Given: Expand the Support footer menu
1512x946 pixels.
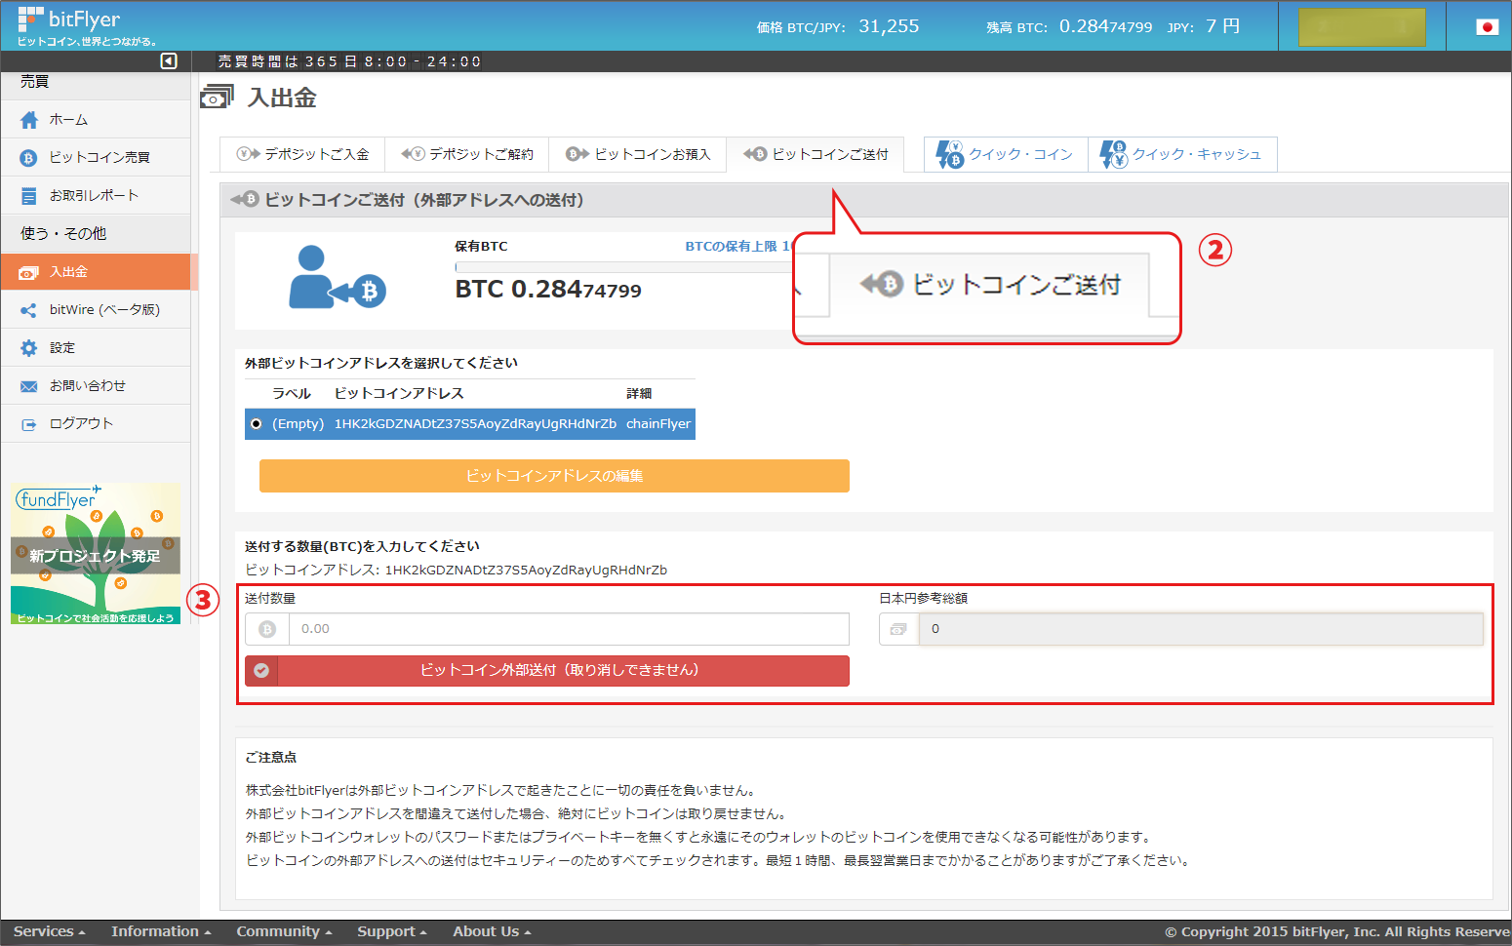Looking at the screenshot, I should tap(392, 932).
